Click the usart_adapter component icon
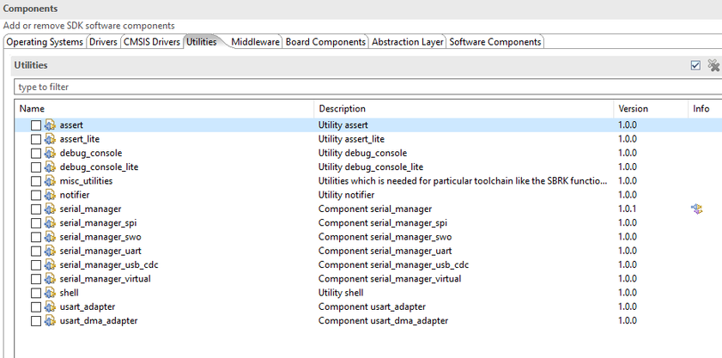The height and width of the screenshot is (358, 722). tap(50, 306)
